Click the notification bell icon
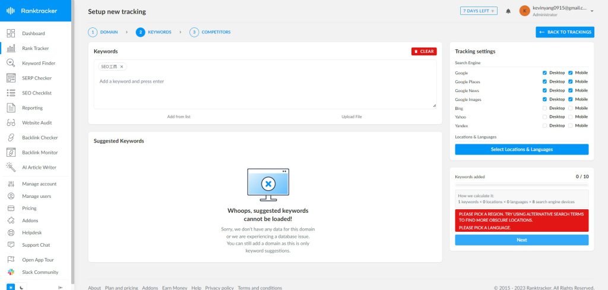The width and height of the screenshot is (608, 290). [x=508, y=11]
